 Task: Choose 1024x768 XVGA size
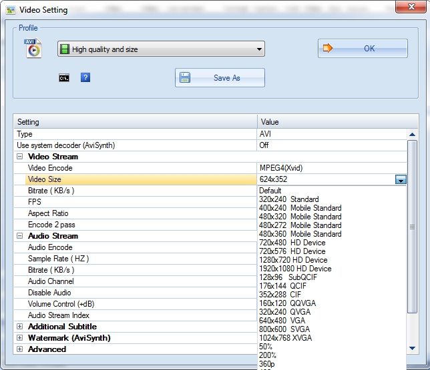pos(332,338)
